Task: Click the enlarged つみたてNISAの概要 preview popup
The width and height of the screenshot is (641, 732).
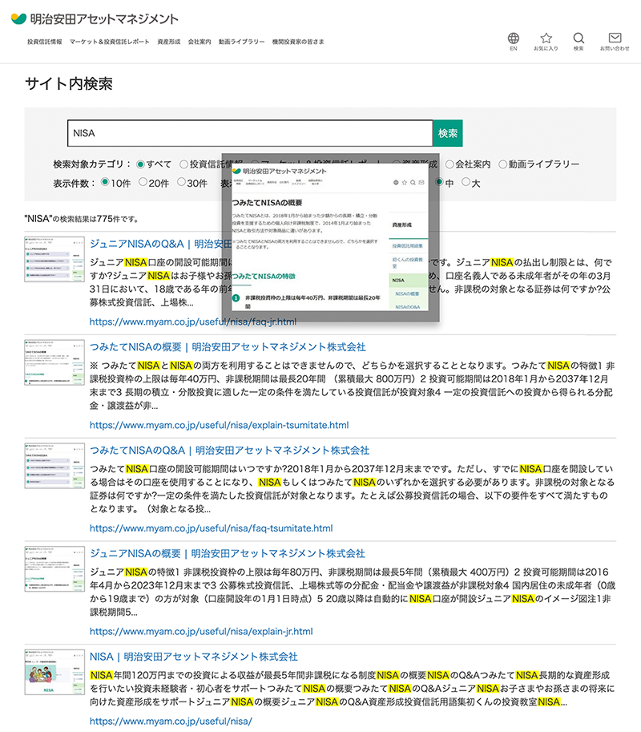Action: 330,237
